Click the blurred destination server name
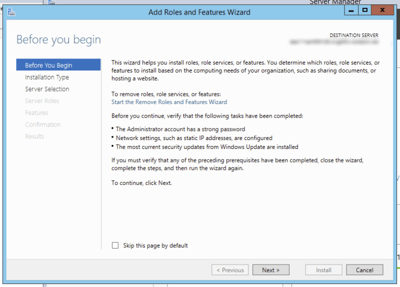 334,42
